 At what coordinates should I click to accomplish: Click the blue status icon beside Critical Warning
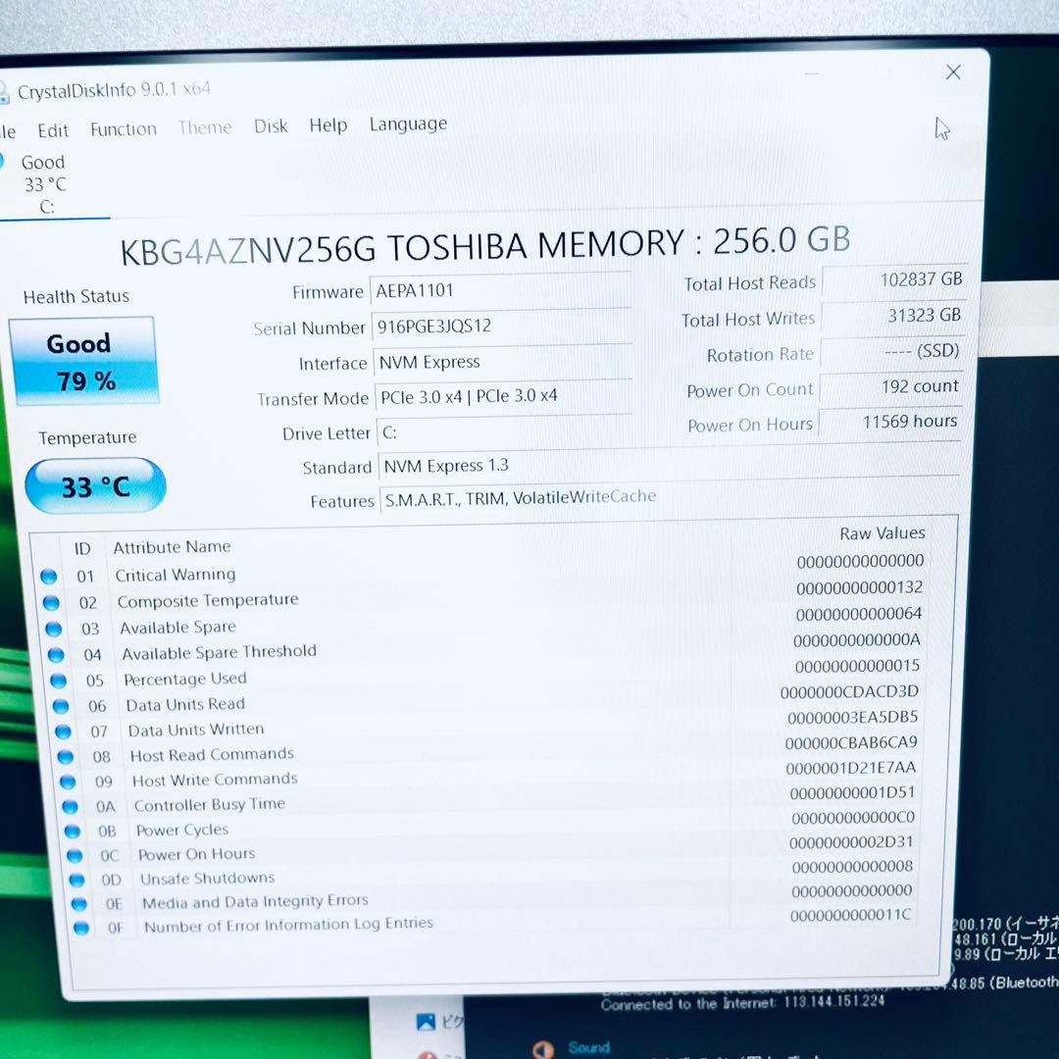coord(49,577)
